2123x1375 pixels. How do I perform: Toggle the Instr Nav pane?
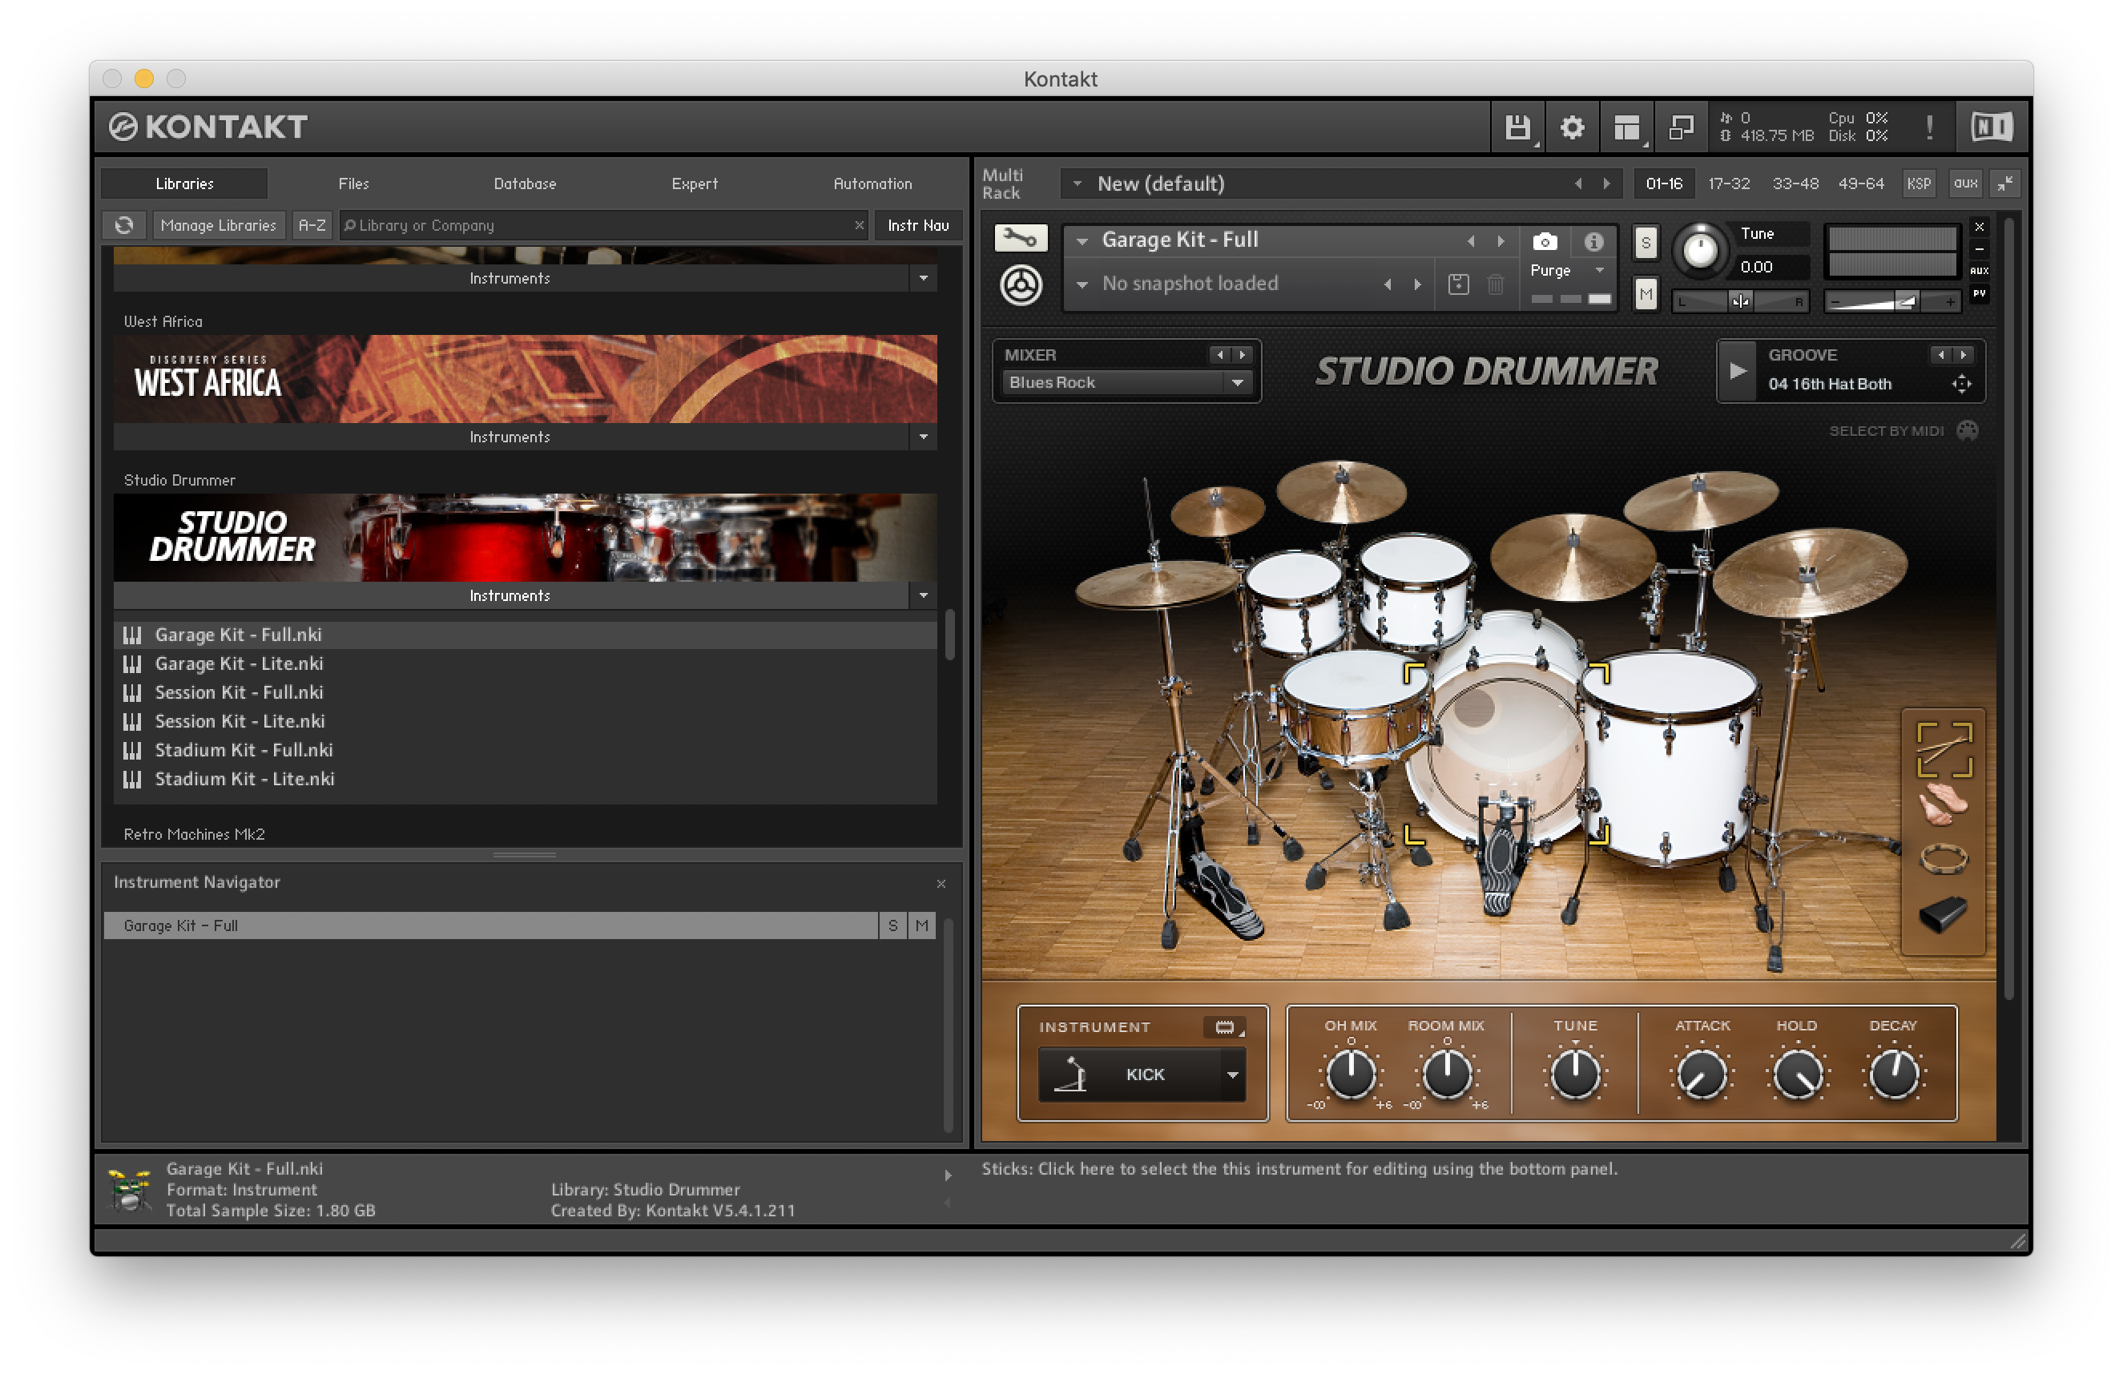[918, 225]
